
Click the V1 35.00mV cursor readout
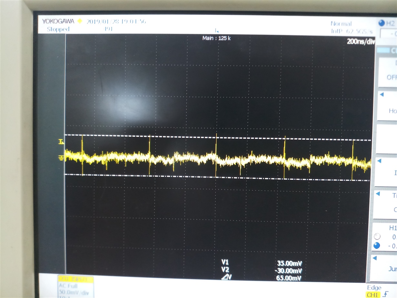click(262, 263)
